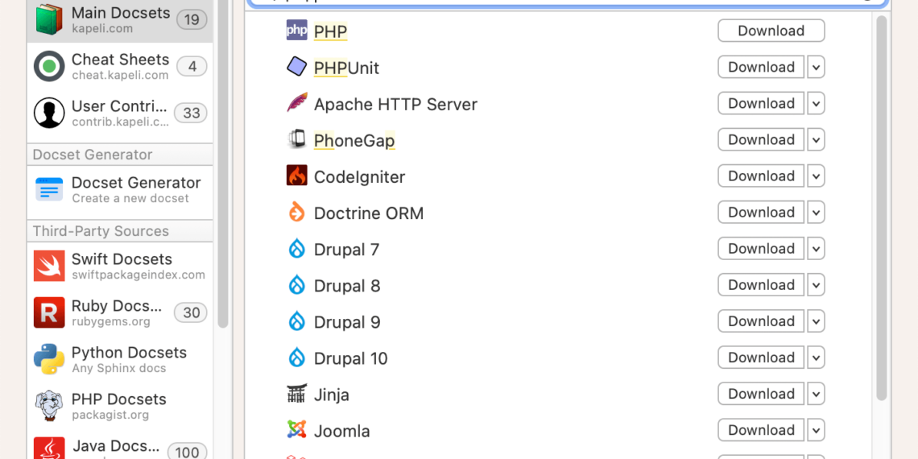Select User Contributed source in sidebar

coord(120,113)
